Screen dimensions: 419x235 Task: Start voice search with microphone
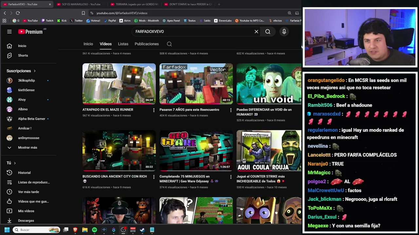pos(284,32)
